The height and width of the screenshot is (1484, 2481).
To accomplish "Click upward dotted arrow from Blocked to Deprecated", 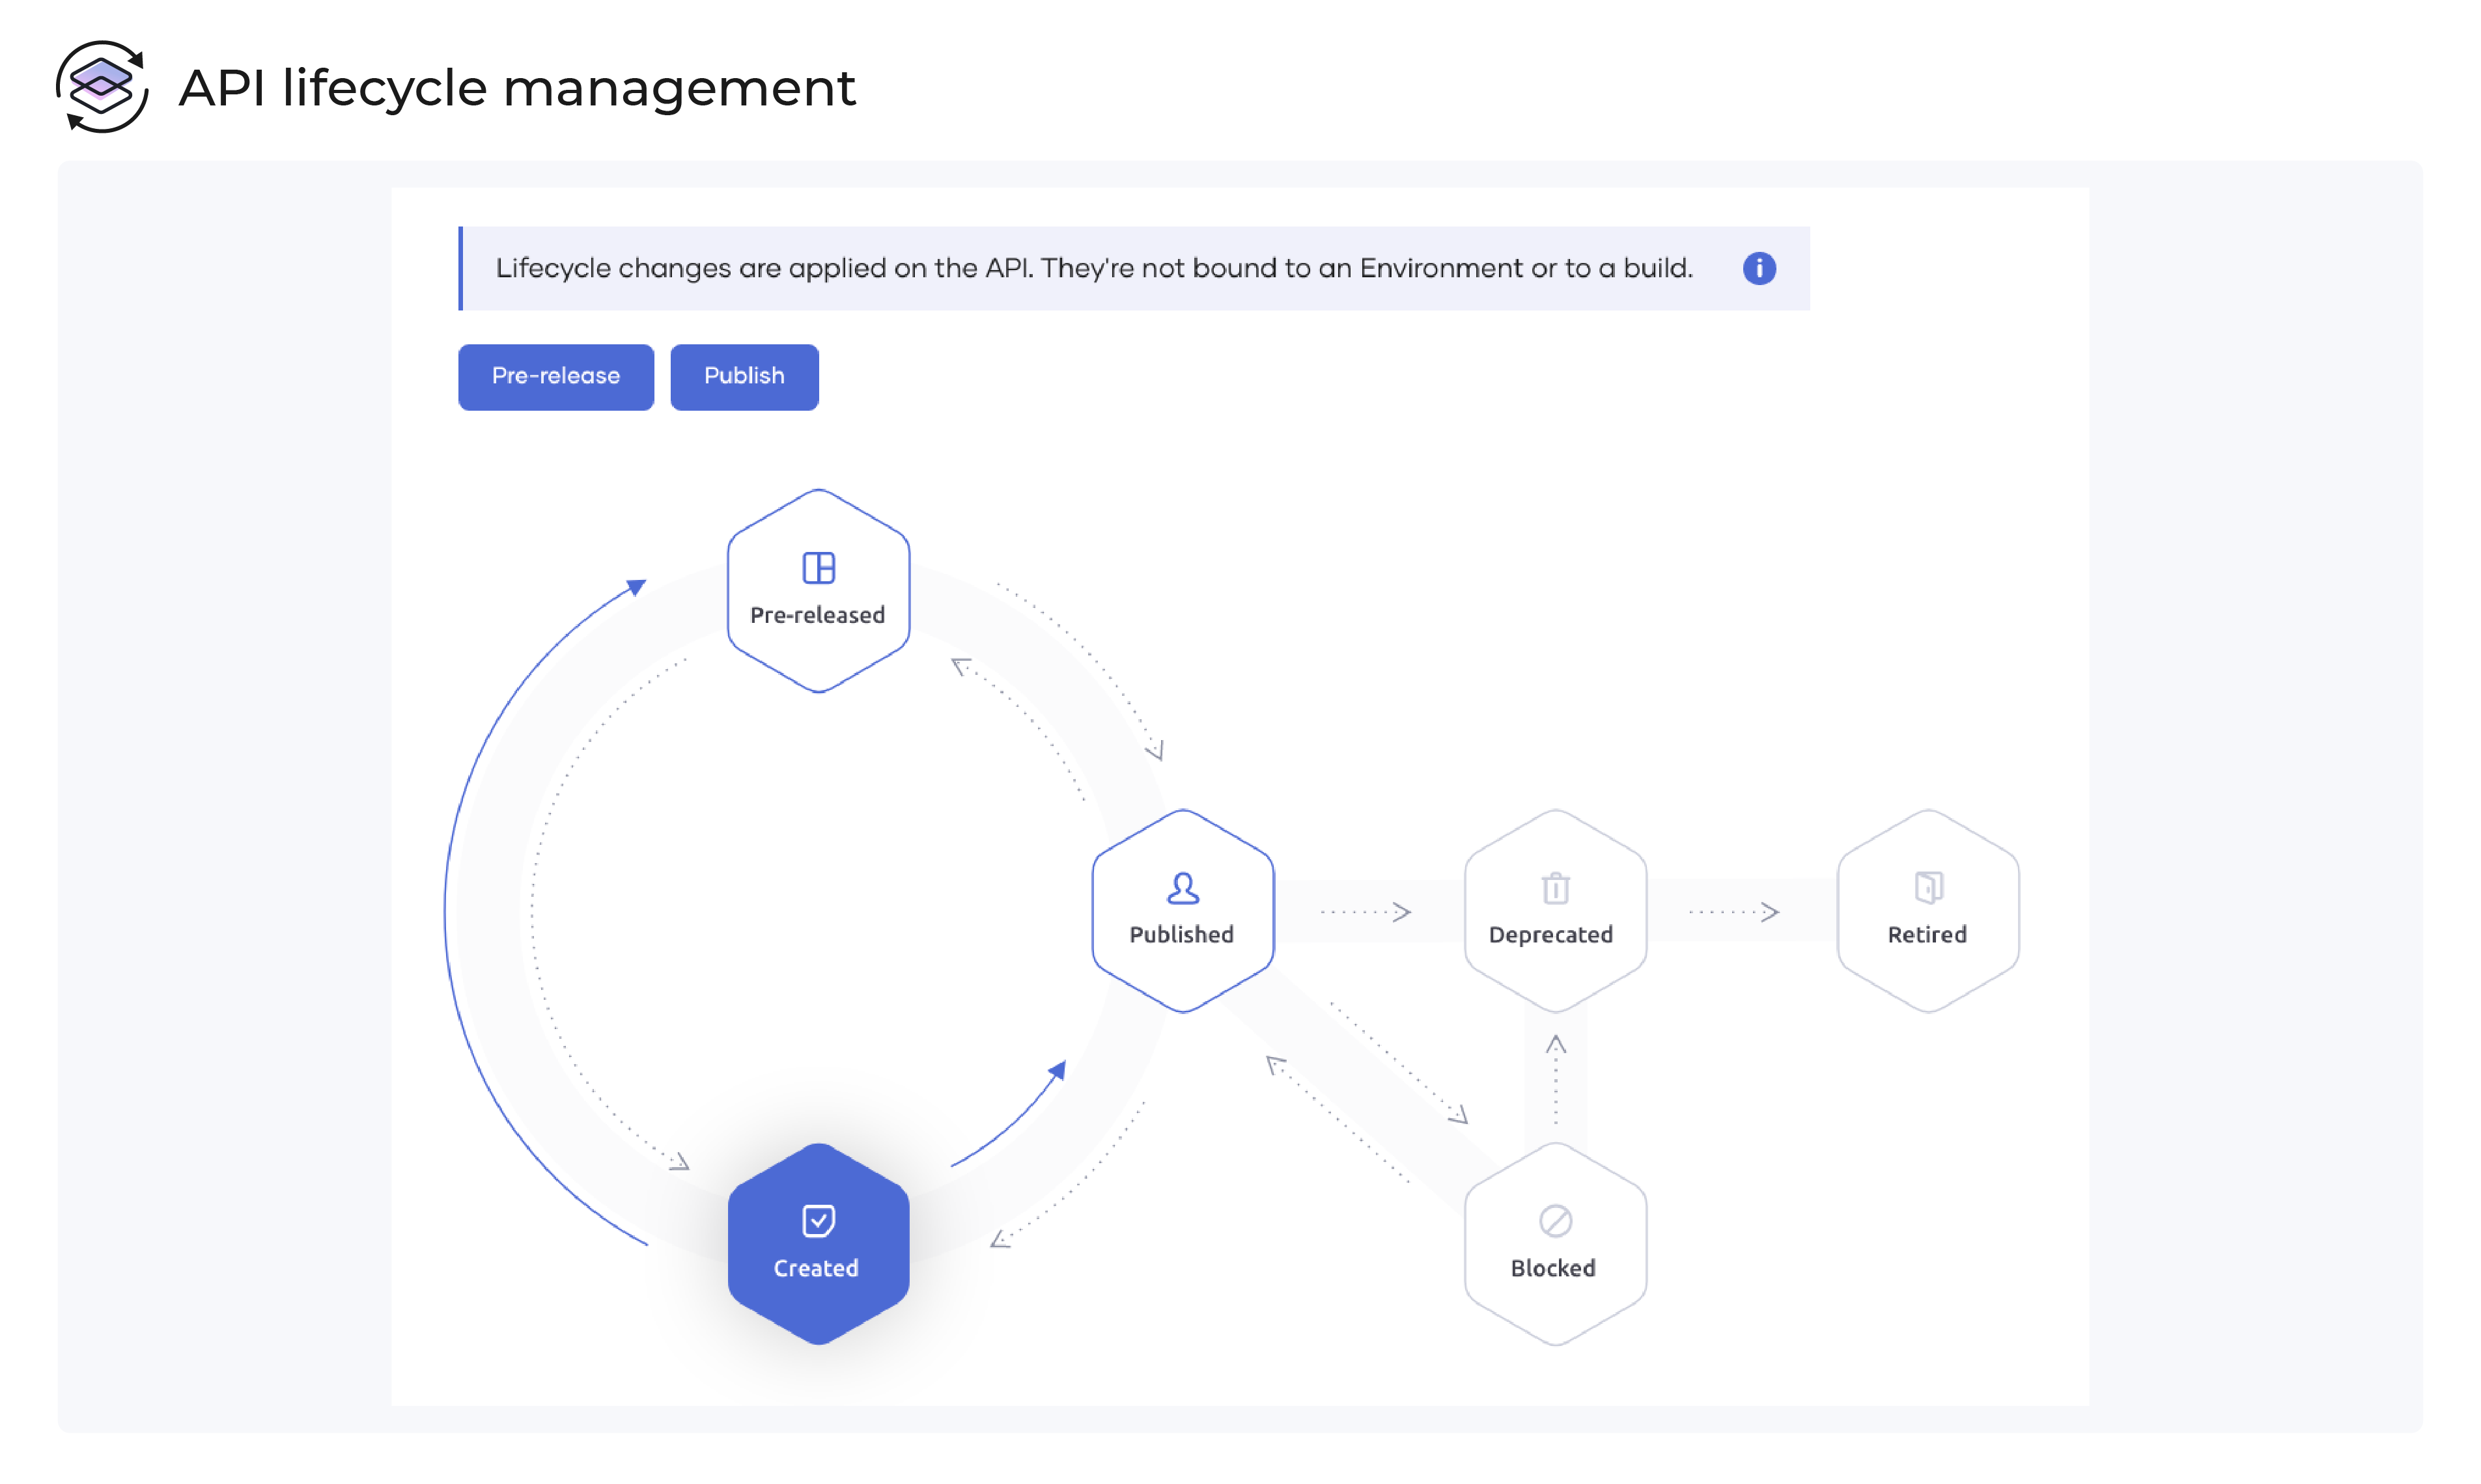I will [1554, 1080].
